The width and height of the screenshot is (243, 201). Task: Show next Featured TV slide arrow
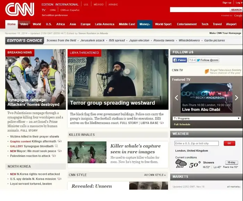tap(236, 98)
